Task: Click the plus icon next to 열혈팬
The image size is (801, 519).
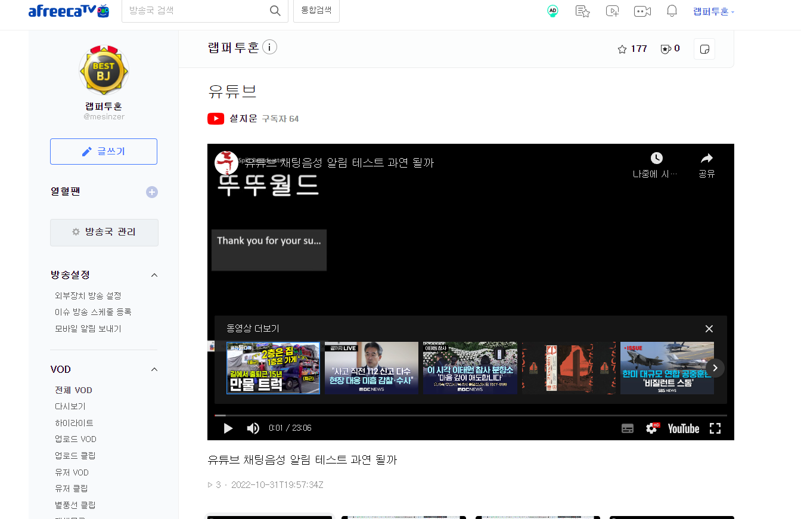Action: click(152, 192)
